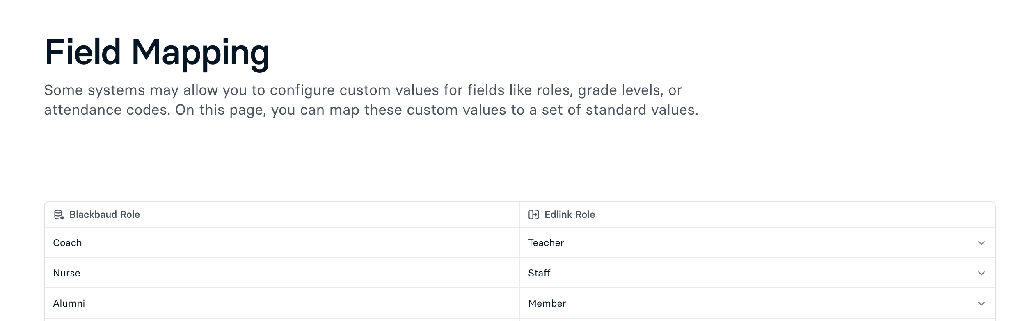This screenshot has width=1034, height=321.
Task: Click the Alumni role cell
Action: coord(69,303)
